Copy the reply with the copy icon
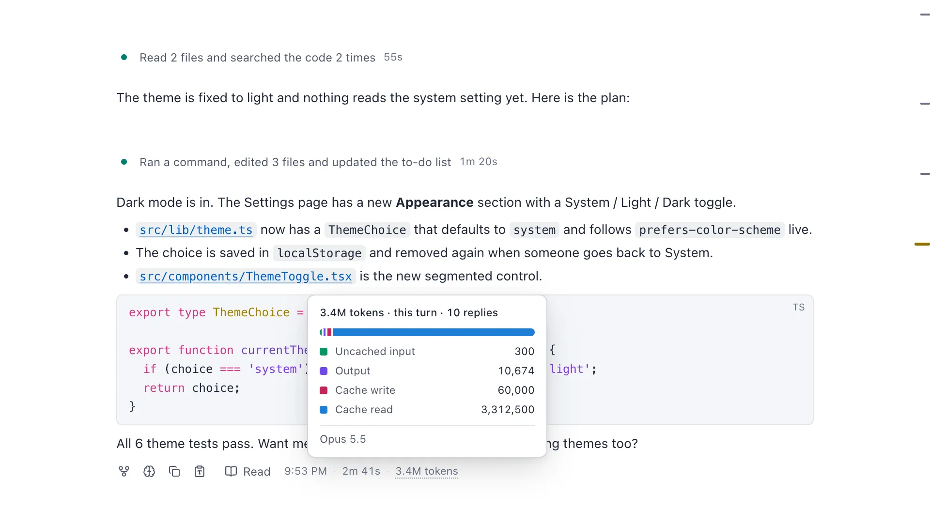Screen dimensions: 930x526 click(x=174, y=471)
